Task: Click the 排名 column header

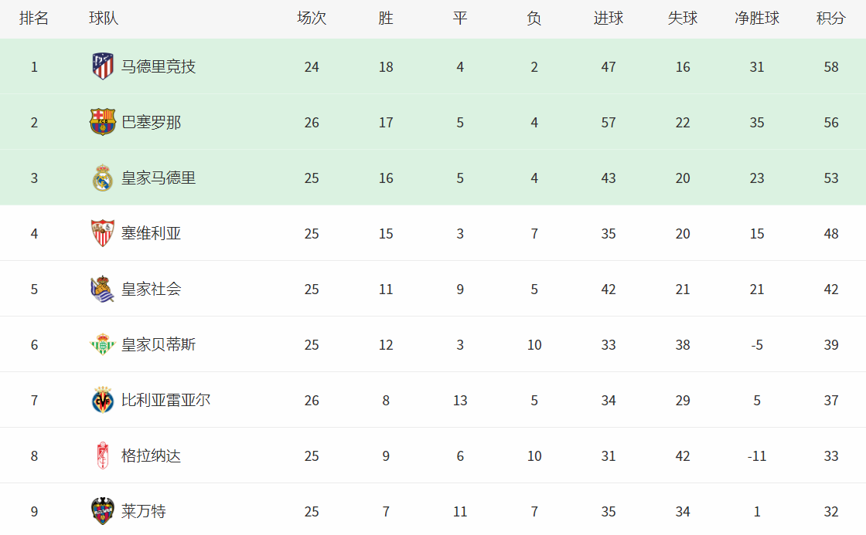Action: 34,19
